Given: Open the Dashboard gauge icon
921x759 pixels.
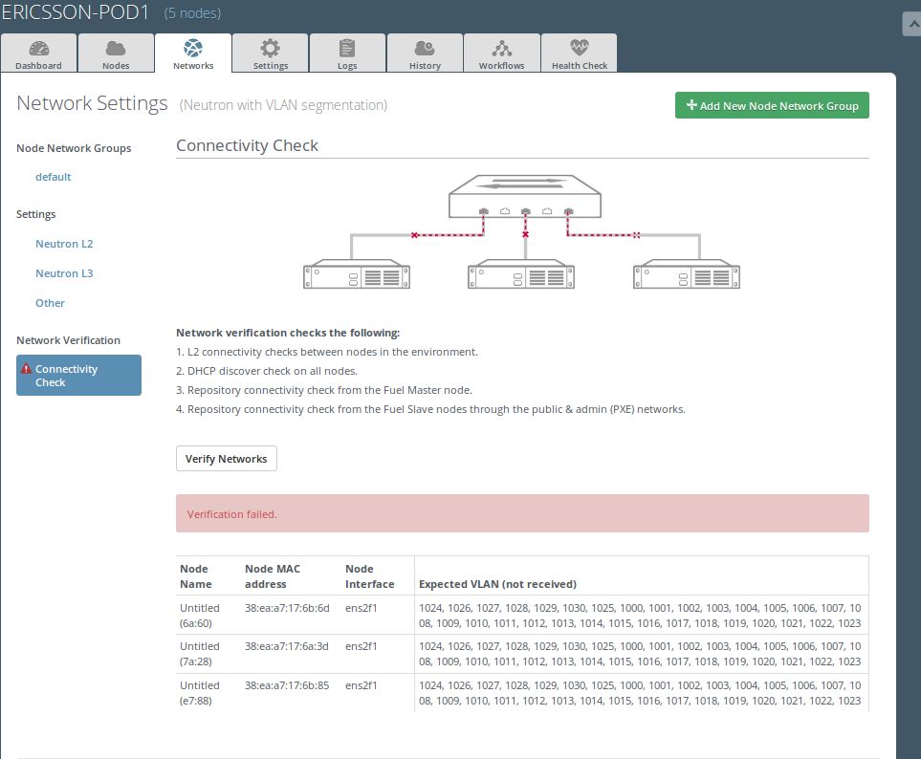Looking at the screenshot, I should coord(39,48).
